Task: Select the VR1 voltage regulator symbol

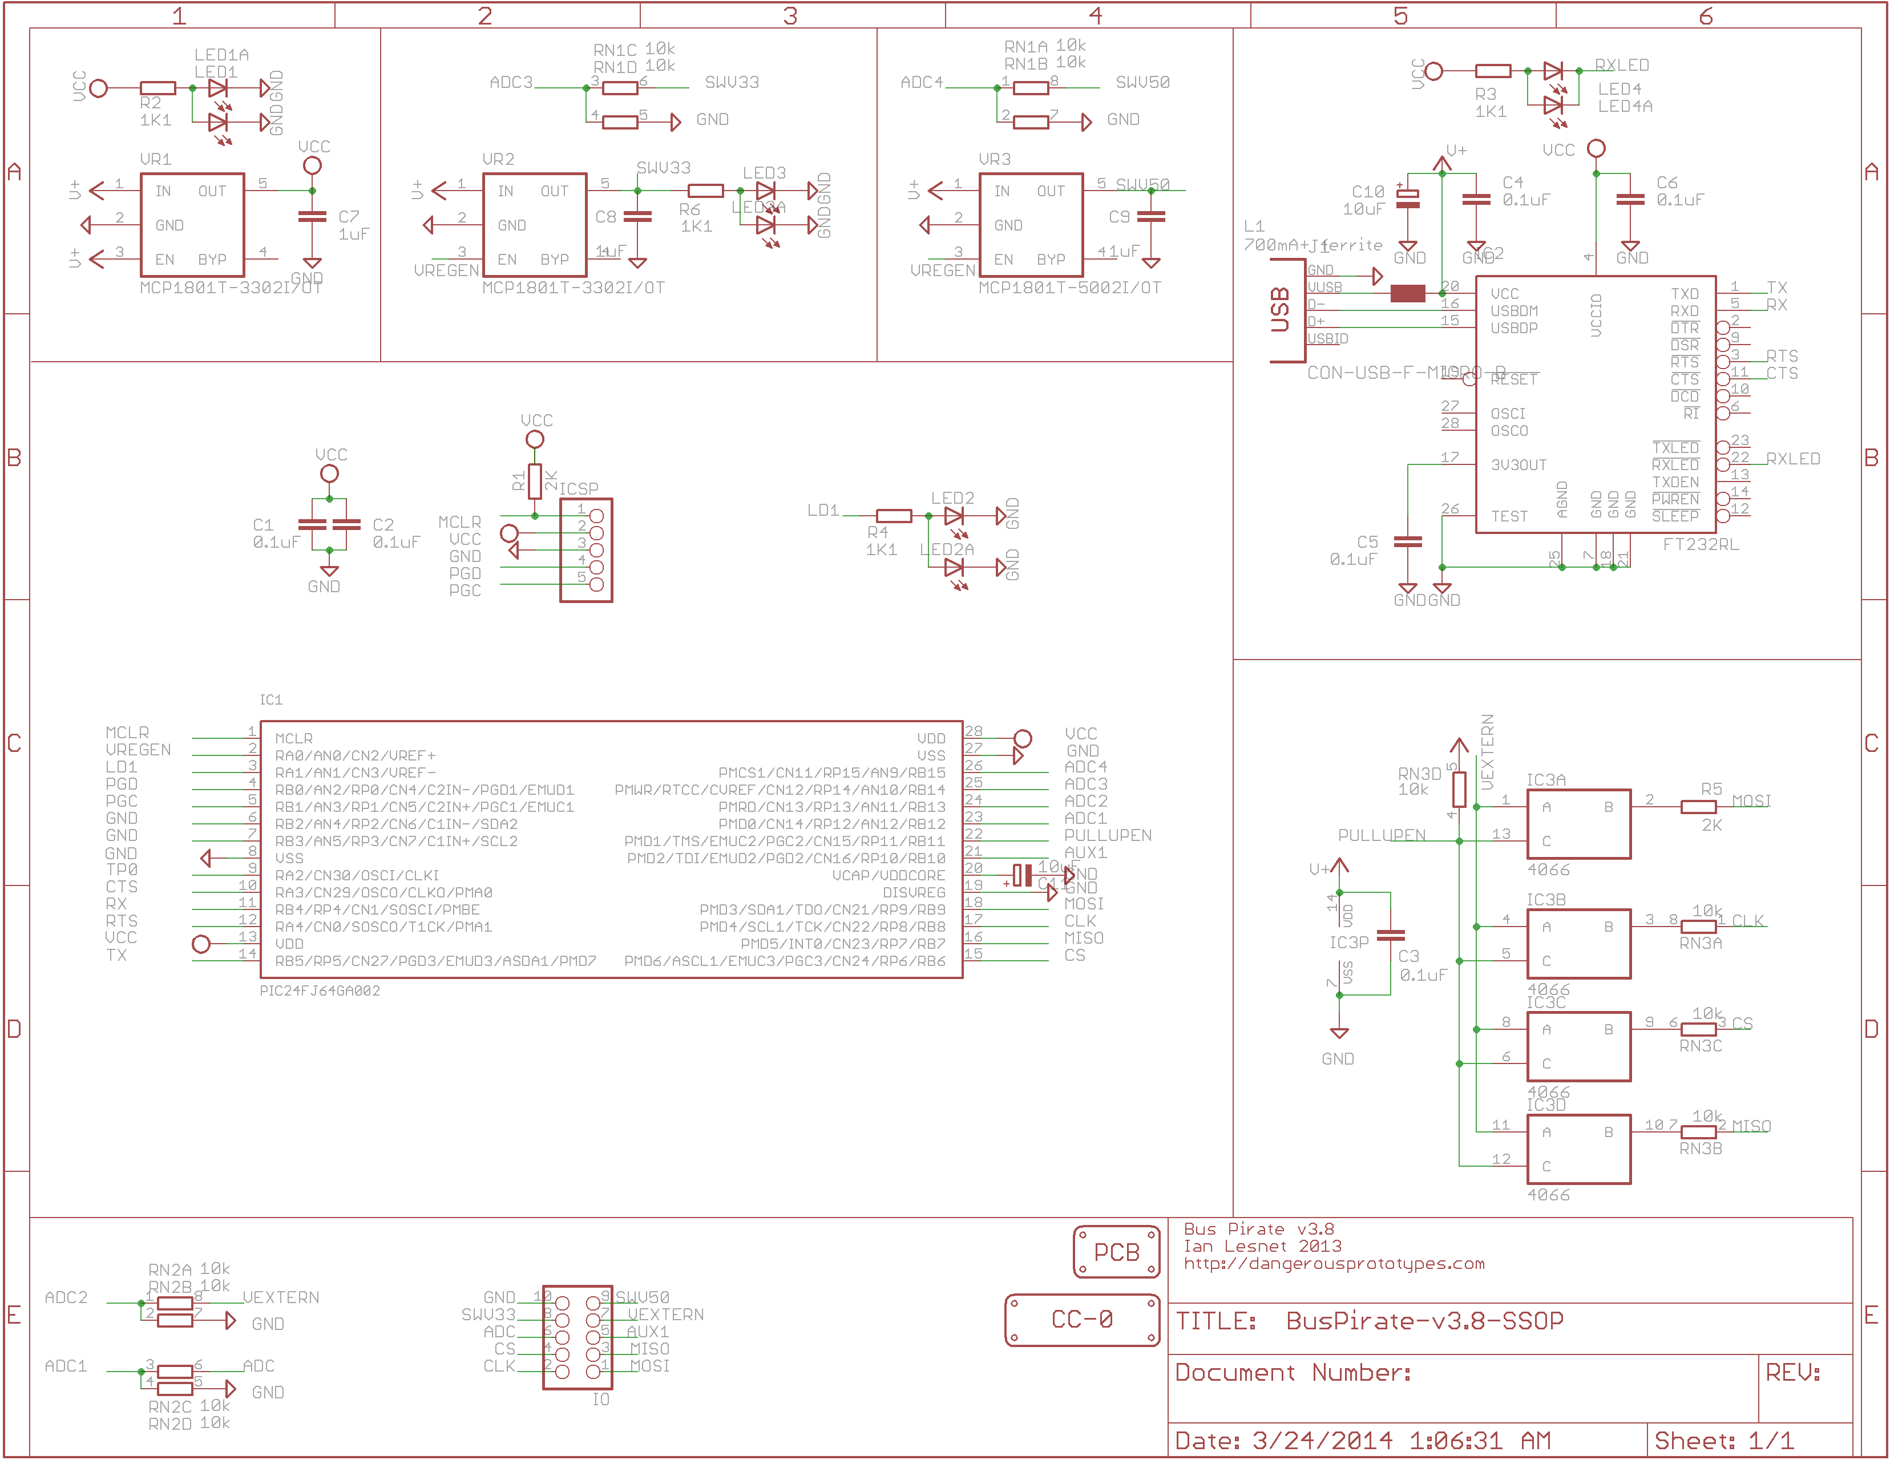Action: pyautogui.click(x=192, y=225)
